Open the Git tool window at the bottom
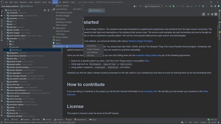Screen dimensions: 221x124 coord(7,120)
